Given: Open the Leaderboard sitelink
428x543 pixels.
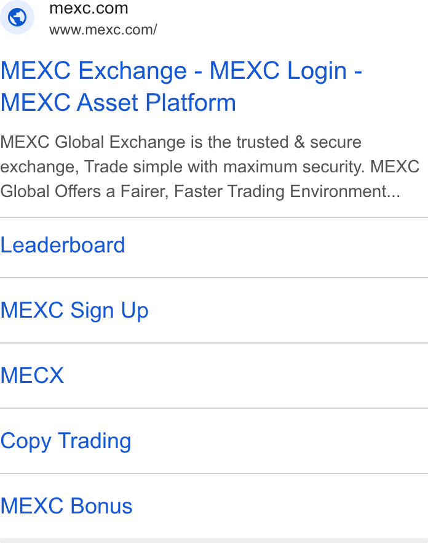Looking at the screenshot, I should [63, 245].
